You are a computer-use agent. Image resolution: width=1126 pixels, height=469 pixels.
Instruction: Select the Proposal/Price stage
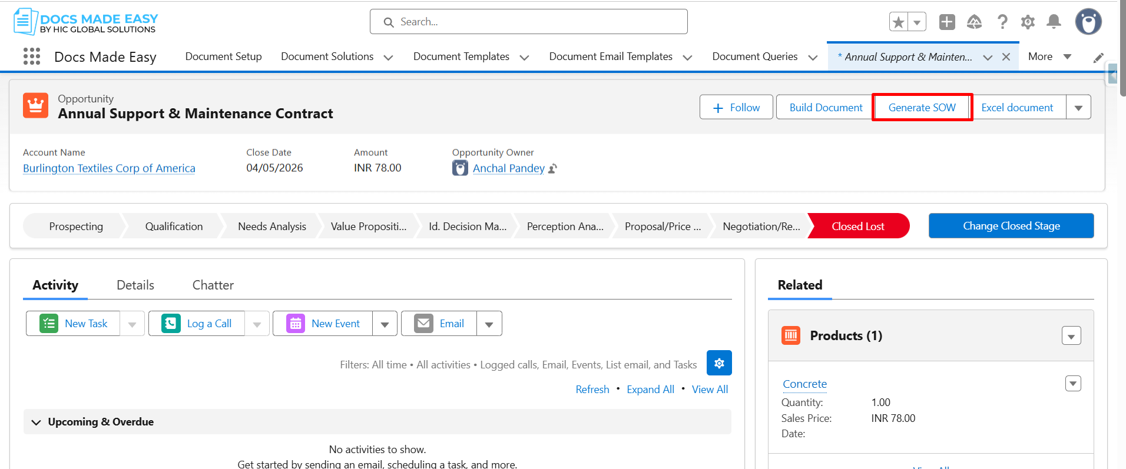[x=663, y=227]
